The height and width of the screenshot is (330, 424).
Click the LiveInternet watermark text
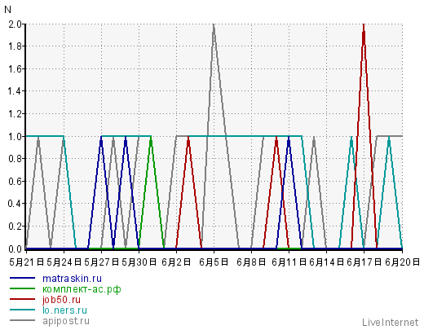tap(390, 323)
